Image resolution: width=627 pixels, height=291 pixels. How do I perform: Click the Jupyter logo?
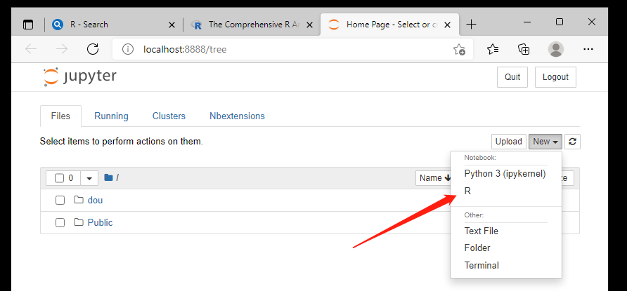tap(79, 76)
